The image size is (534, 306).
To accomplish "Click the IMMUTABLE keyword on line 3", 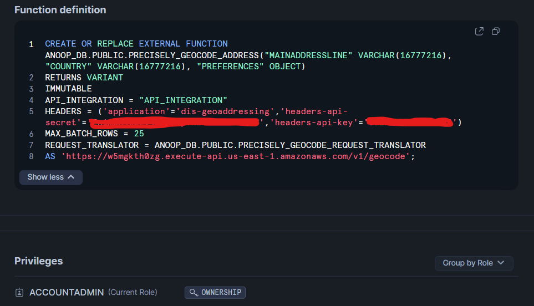I will pos(68,89).
